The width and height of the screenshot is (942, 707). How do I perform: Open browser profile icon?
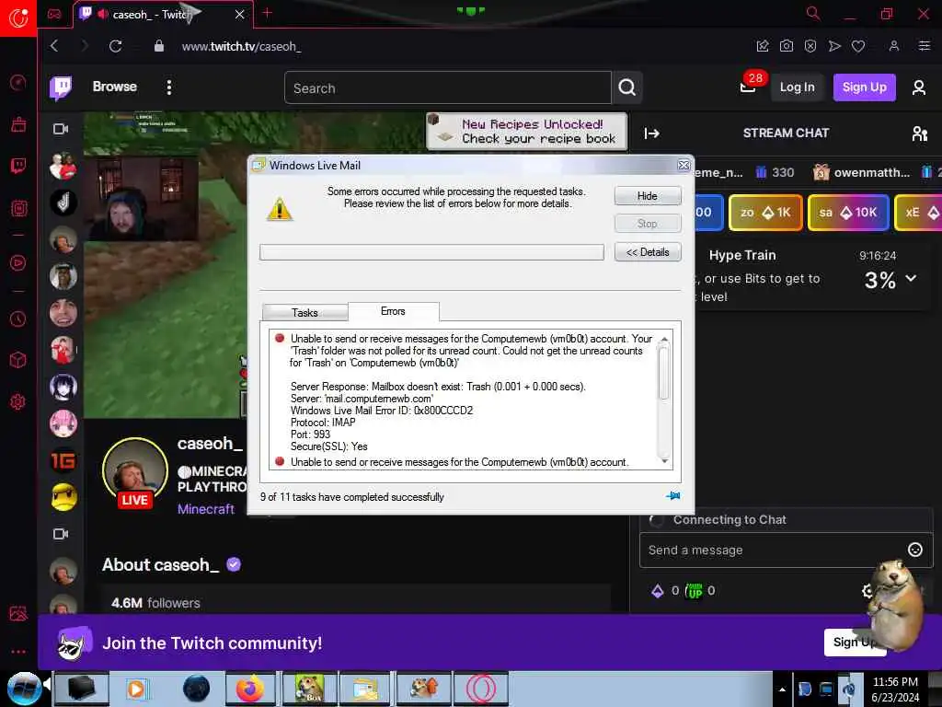894,46
